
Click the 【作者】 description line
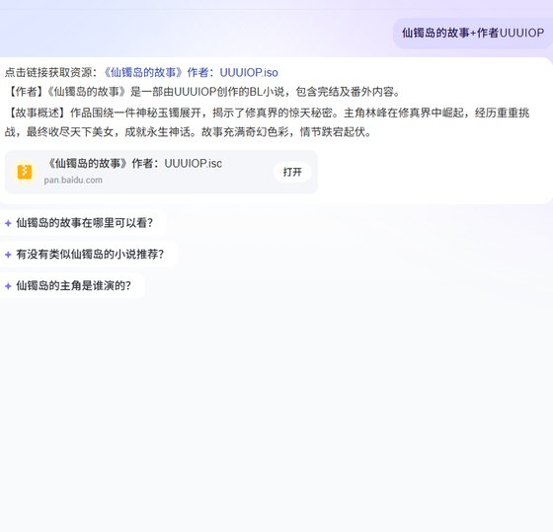pos(203,92)
